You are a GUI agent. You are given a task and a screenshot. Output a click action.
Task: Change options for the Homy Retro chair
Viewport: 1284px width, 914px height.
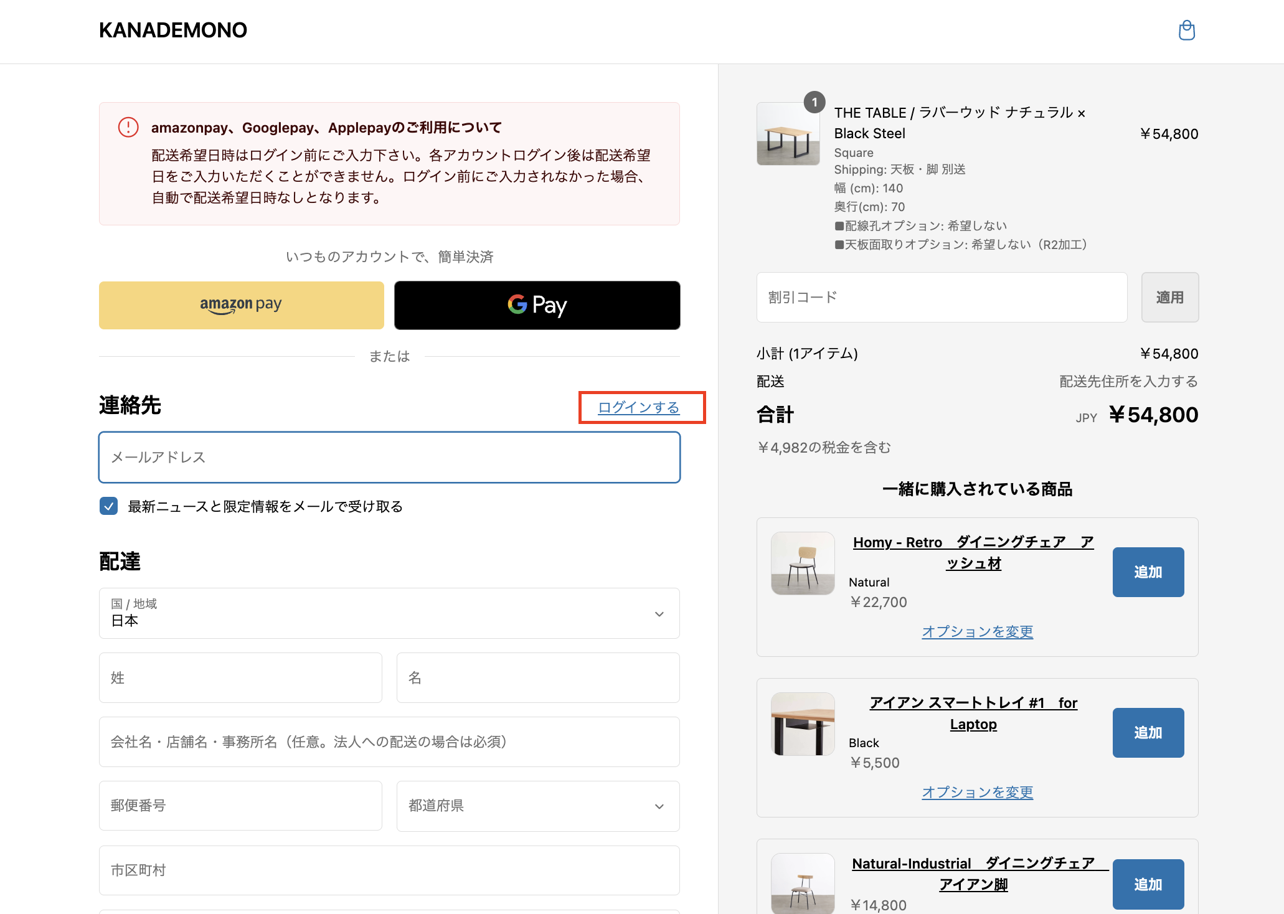click(x=977, y=632)
